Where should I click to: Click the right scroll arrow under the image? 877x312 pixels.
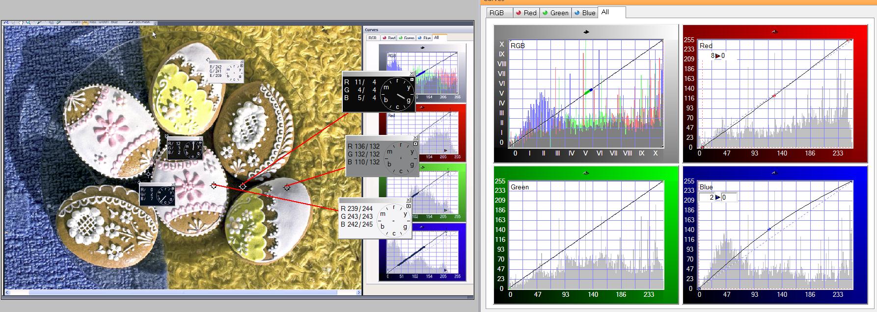pos(359,292)
